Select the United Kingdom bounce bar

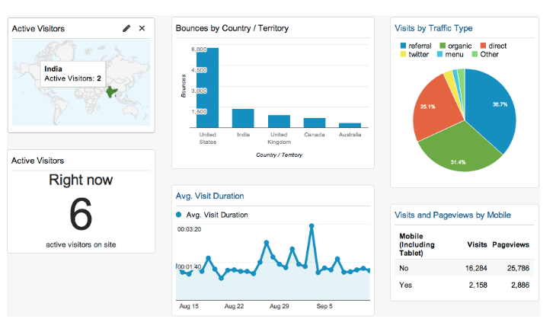tap(279, 121)
